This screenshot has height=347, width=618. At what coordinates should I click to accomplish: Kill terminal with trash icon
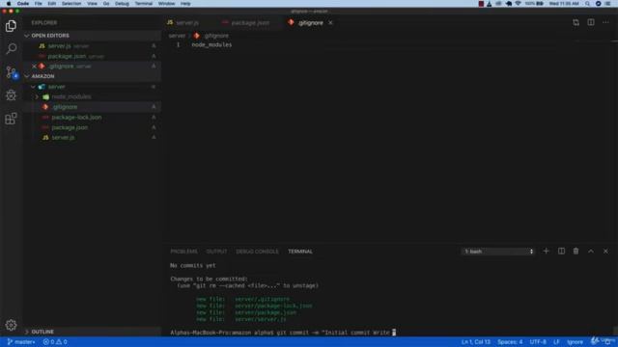tap(576, 251)
